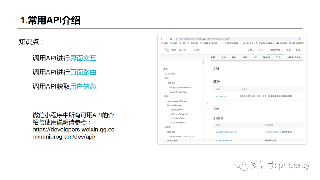Click the 小程序 header link beside 微信公众平台
Viewport: 320px width, 180px height.
tap(196, 50)
